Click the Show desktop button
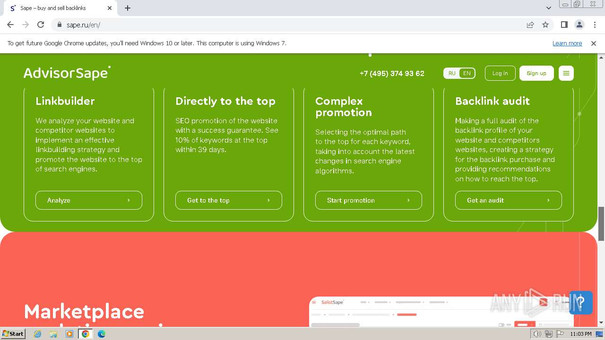 click(x=600, y=334)
